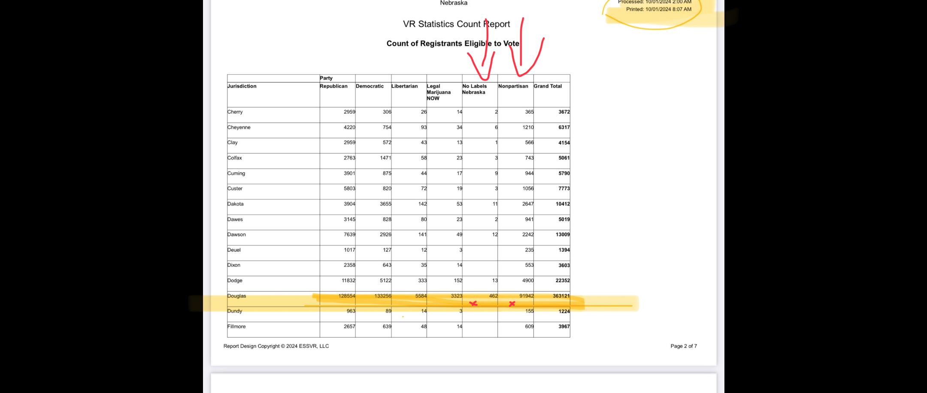Image resolution: width=927 pixels, height=393 pixels.
Task: Select the 'Legal Marijuana NOW' column header
Action: click(x=439, y=92)
